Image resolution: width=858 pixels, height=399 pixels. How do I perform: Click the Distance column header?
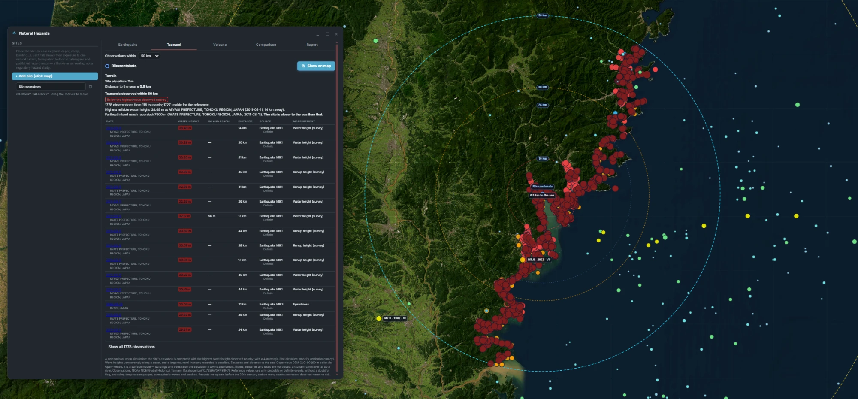point(245,121)
